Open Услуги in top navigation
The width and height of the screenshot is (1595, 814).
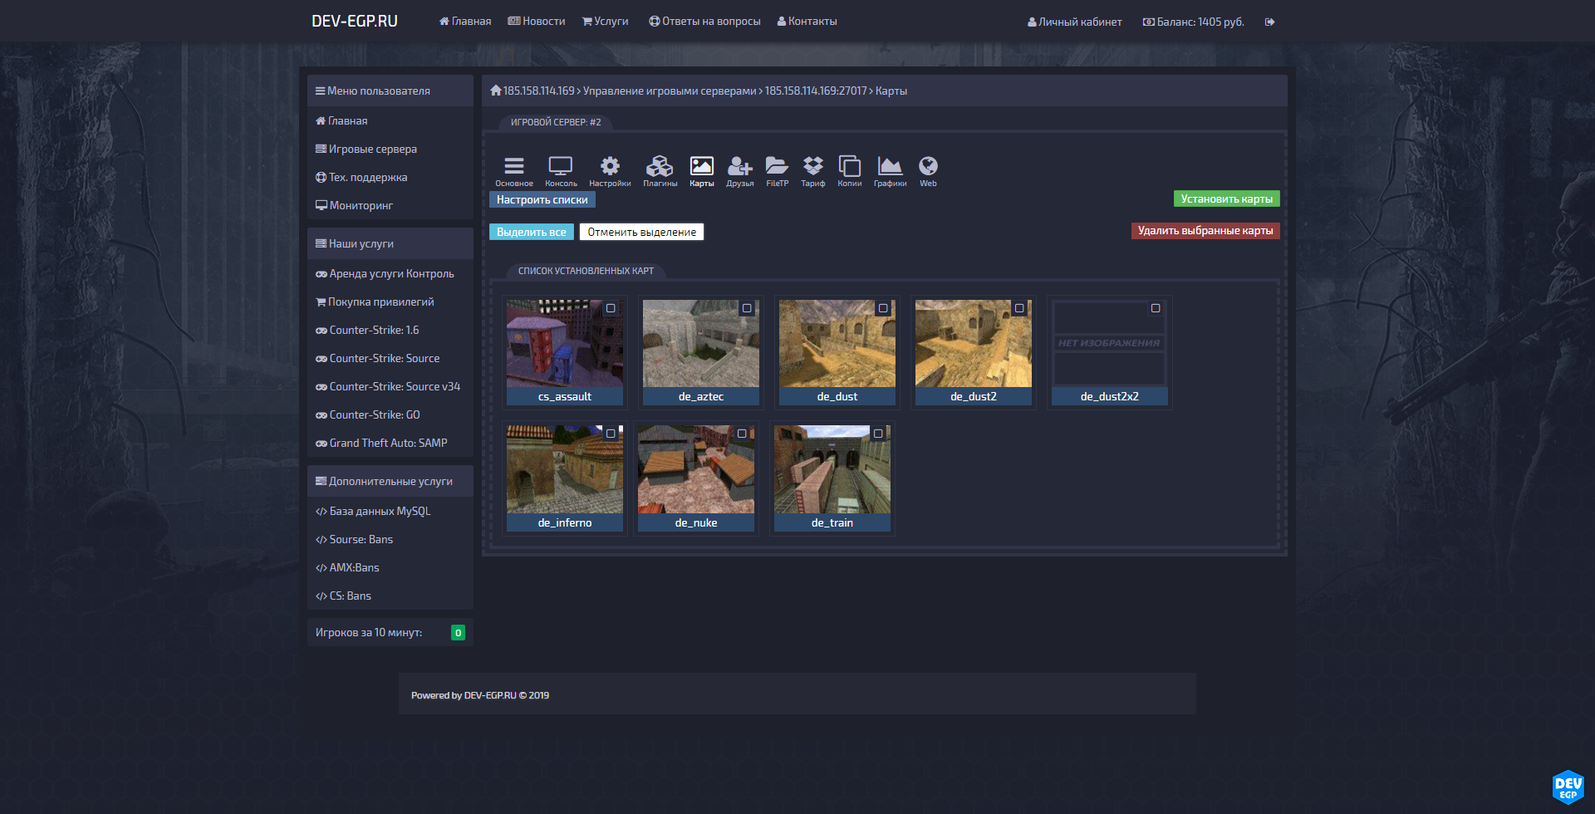coord(605,22)
